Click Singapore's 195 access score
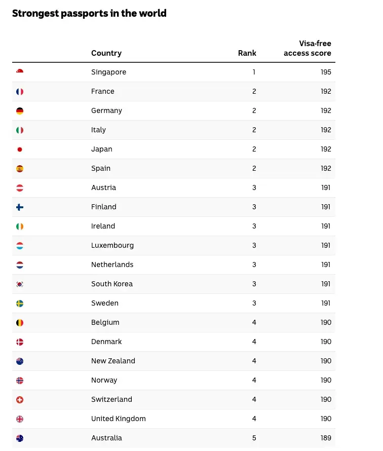 (x=326, y=72)
